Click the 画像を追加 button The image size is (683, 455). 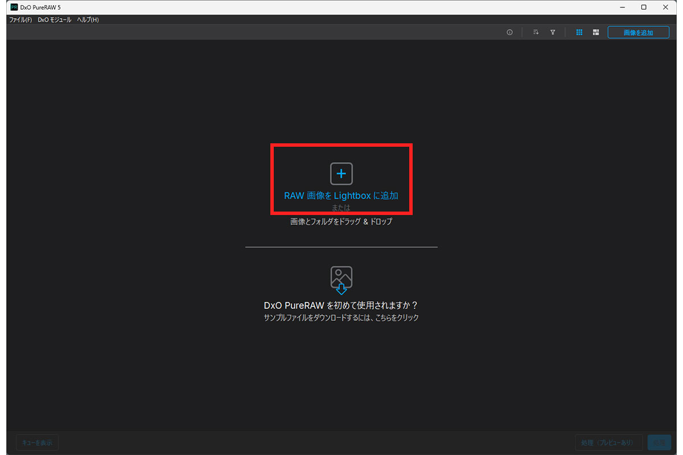(638, 32)
